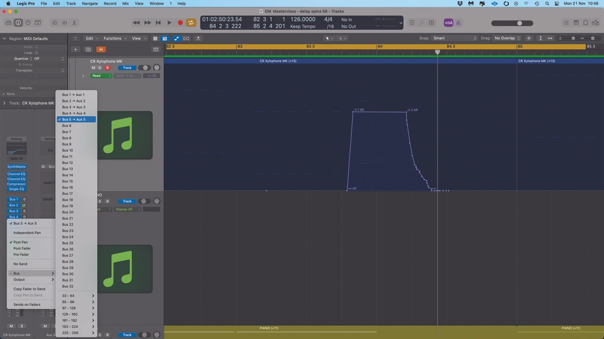
Task: Open the Loop Browser icon
Action: [x=586, y=23]
